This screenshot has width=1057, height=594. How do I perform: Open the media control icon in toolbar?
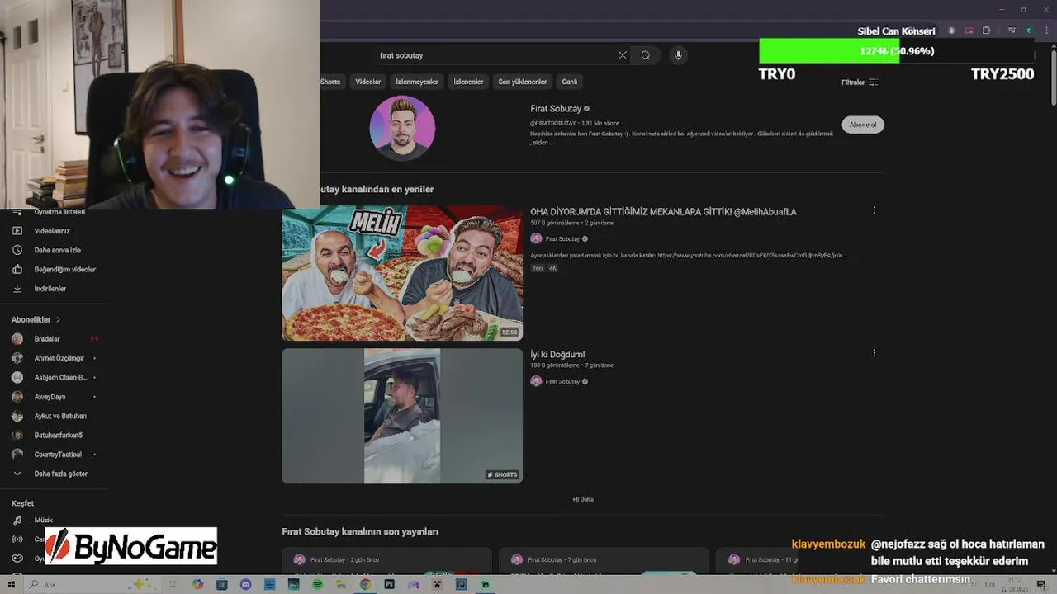click(1012, 31)
